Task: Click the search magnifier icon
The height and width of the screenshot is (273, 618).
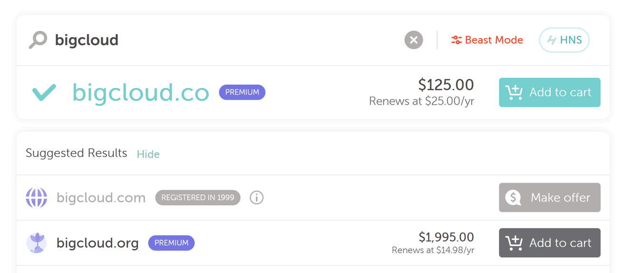Action: point(38,40)
